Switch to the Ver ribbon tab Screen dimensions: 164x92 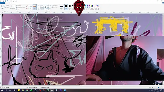pyautogui.click(x=12, y=3)
